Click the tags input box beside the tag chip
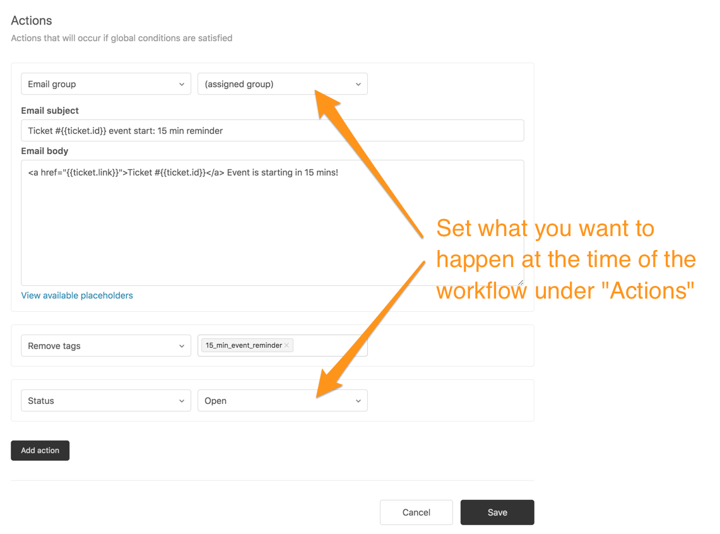The image size is (720, 534). click(x=328, y=346)
